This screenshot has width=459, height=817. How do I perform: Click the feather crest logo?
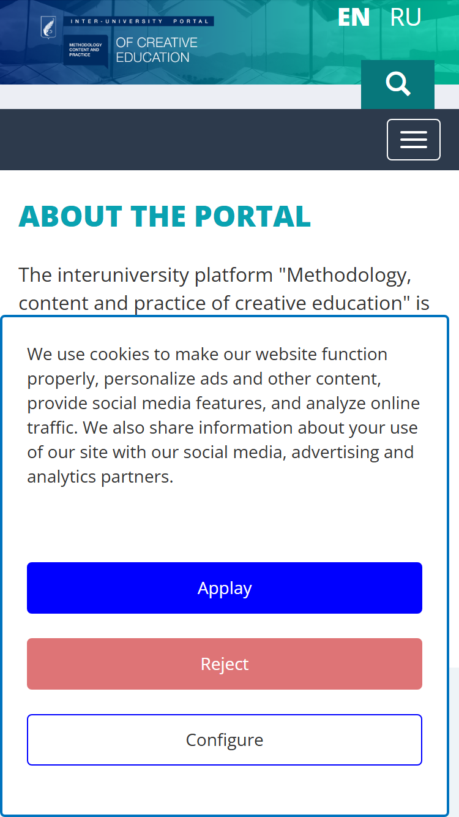click(x=48, y=27)
